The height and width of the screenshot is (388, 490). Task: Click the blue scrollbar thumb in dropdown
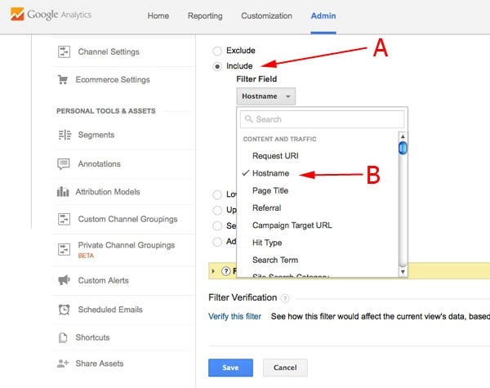[403, 148]
